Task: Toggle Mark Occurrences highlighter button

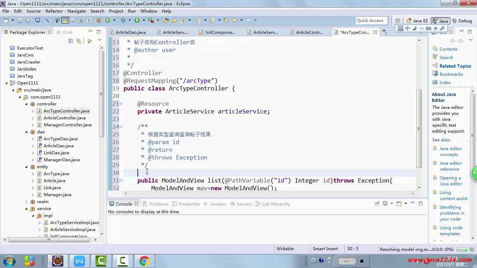Action: (x=65, y=21)
